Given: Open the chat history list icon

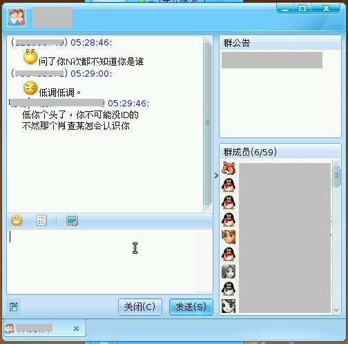Looking at the screenshot, I should (41, 220).
